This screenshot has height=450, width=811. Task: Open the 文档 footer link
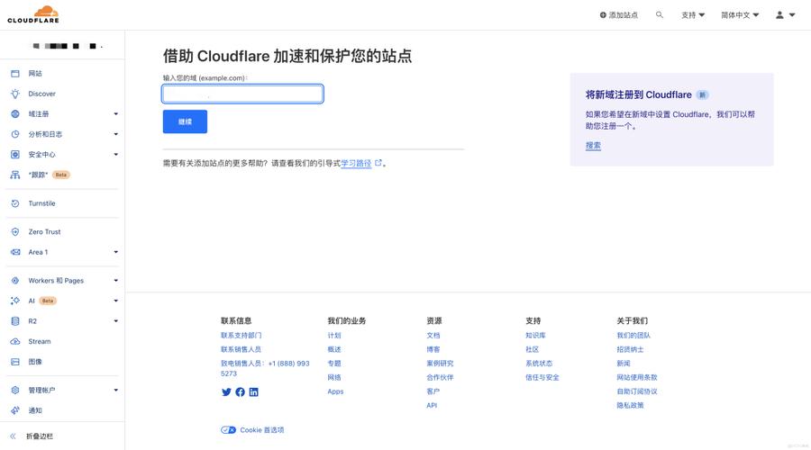point(433,336)
